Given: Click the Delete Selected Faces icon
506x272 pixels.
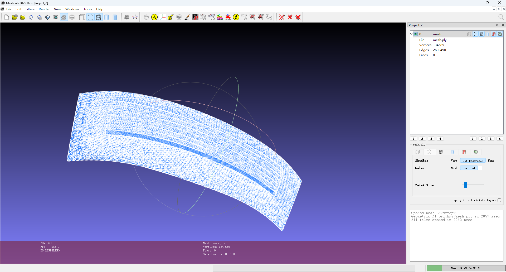Looking at the screenshot, I should (x=290, y=17).
